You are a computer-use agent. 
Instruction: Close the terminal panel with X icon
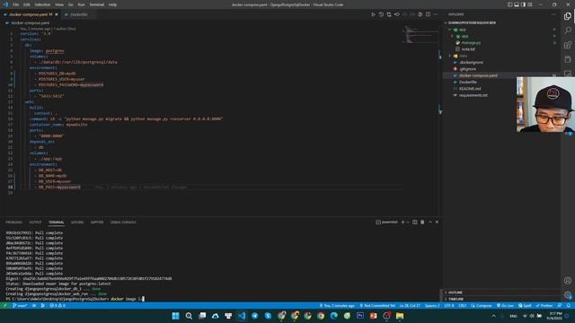pos(437,222)
